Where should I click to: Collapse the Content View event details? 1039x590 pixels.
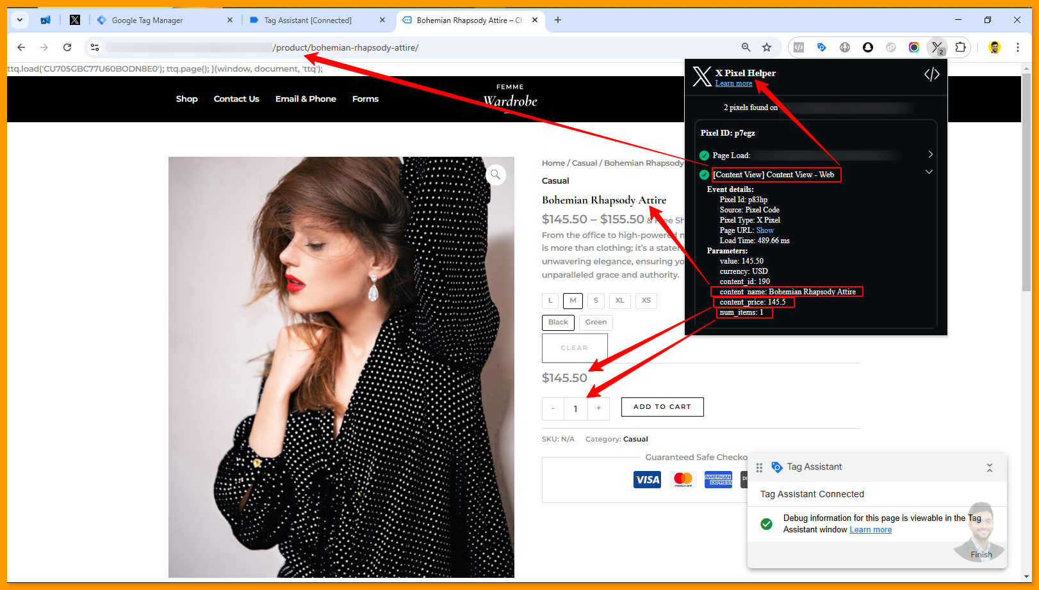pyautogui.click(x=929, y=172)
